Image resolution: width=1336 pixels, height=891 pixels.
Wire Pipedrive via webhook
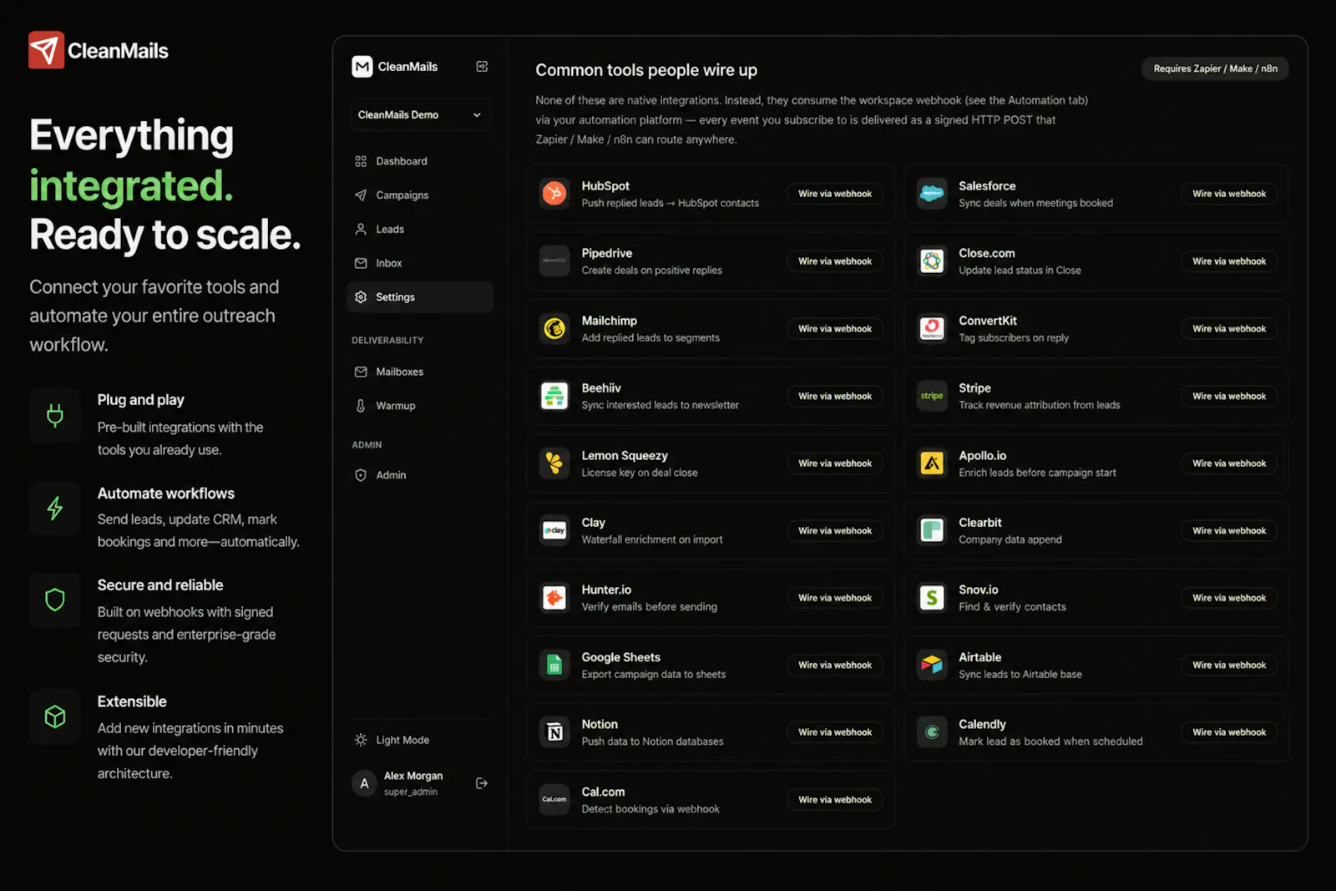(x=835, y=261)
